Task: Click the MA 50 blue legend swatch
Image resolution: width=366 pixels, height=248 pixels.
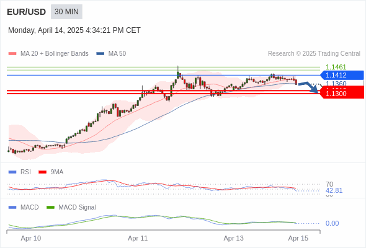Action: tap(100, 54)
